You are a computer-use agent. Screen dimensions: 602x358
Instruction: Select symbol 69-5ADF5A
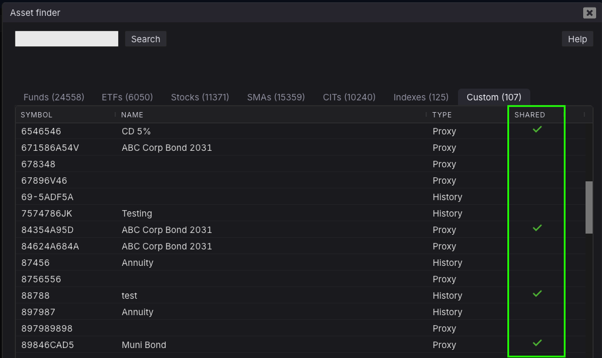(47, 197)
